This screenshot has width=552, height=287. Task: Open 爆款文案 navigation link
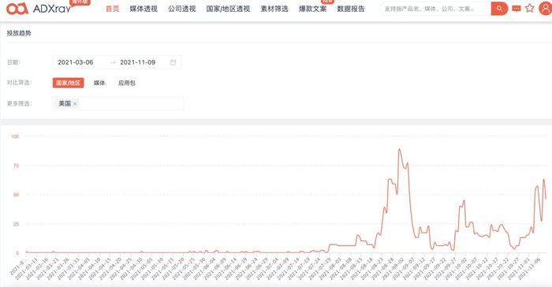click(x=312, y=9)
